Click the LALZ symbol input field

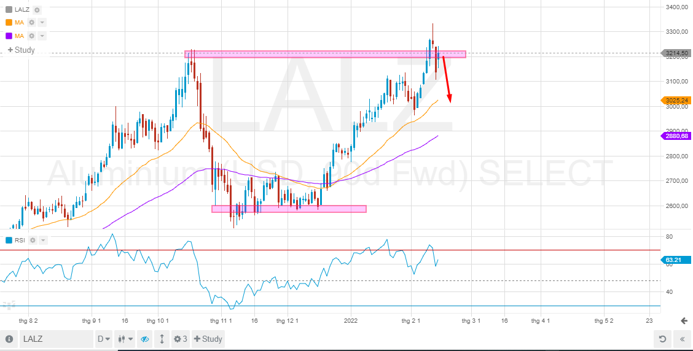56,339
